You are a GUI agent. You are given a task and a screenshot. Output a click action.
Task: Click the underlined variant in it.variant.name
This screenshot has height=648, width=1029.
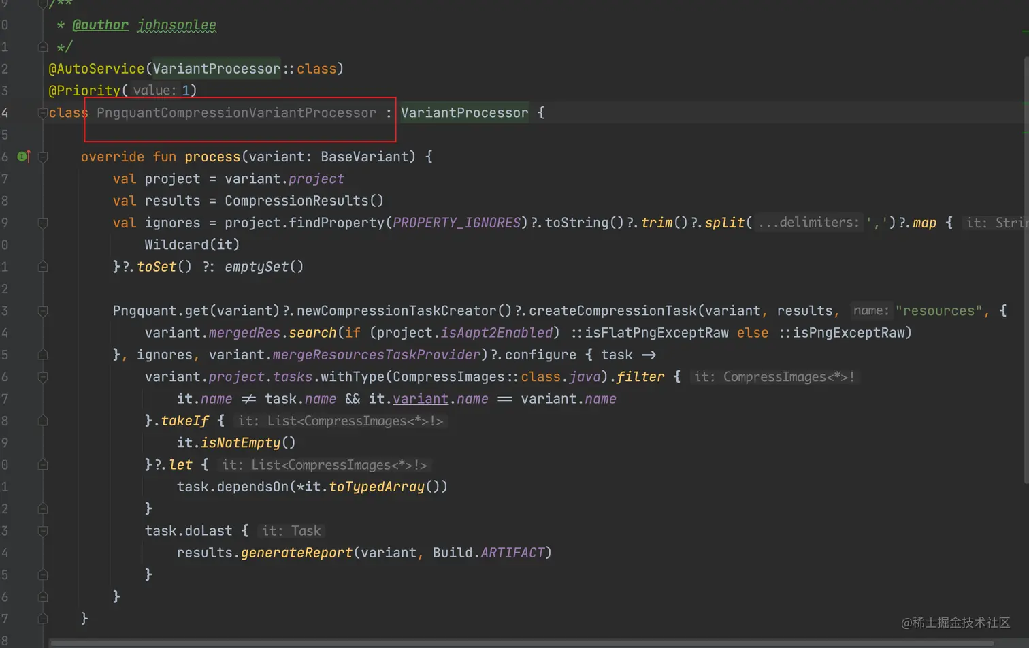point(421,399)
